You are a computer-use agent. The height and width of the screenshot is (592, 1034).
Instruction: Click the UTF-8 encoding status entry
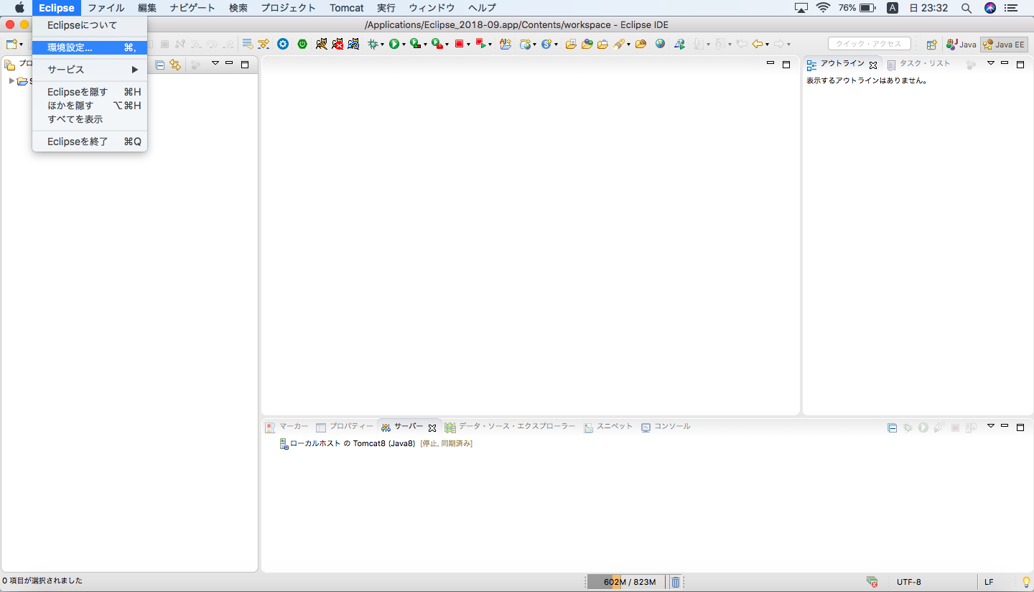click(x=909, y=582)
